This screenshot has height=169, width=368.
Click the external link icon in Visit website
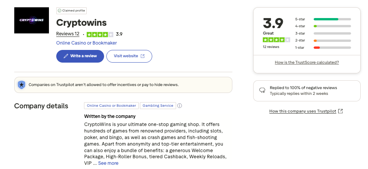coord(143,56)
